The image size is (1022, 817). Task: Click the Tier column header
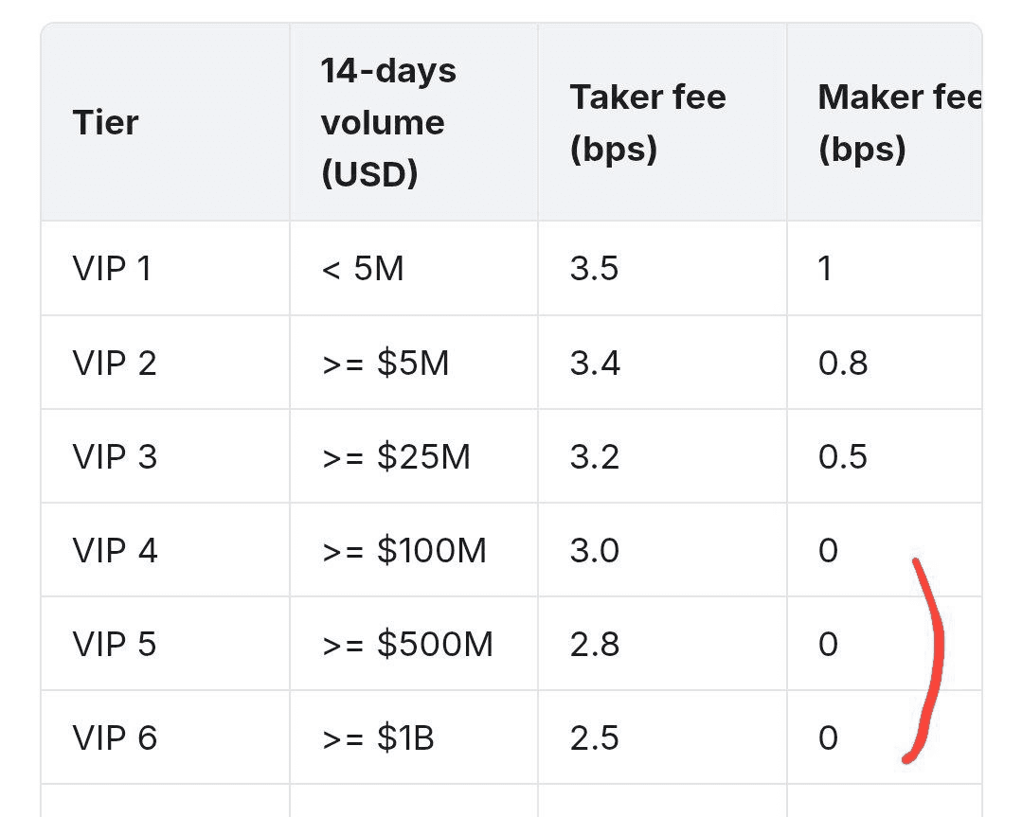click(105, 123)
